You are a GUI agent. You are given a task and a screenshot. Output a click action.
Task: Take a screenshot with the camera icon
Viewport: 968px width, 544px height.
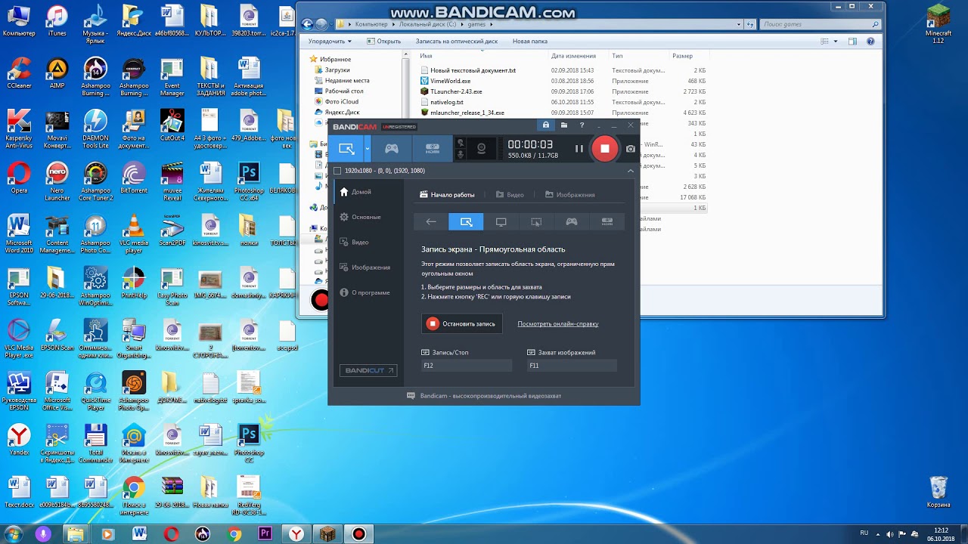coord(631,149)
